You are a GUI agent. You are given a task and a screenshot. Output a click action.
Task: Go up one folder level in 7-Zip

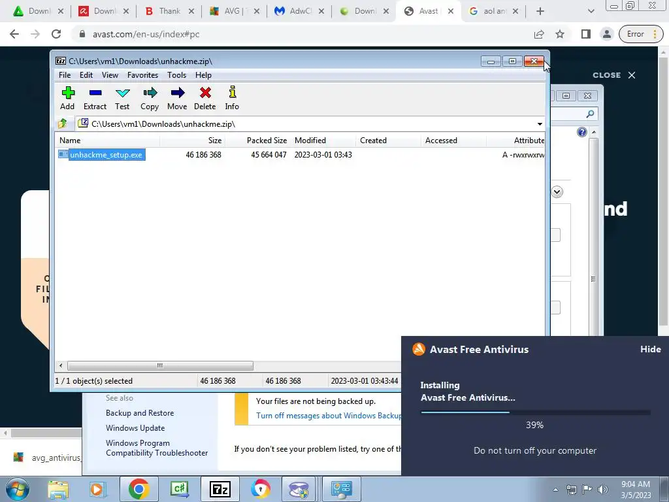click(x=63, y=124)
